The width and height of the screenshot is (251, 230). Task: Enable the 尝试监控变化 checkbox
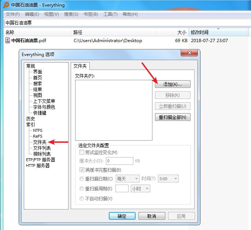pyautogui.click(x=82, y=152)
